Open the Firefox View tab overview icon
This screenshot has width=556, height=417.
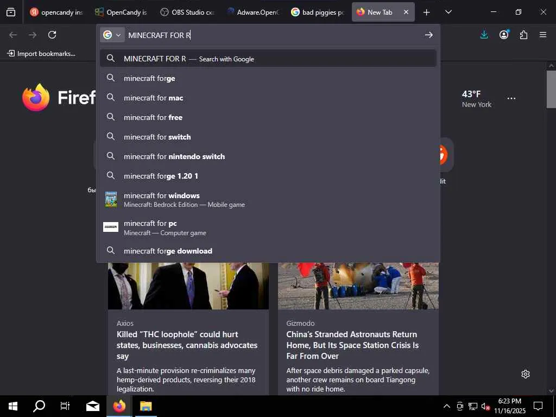coord(11,12)
